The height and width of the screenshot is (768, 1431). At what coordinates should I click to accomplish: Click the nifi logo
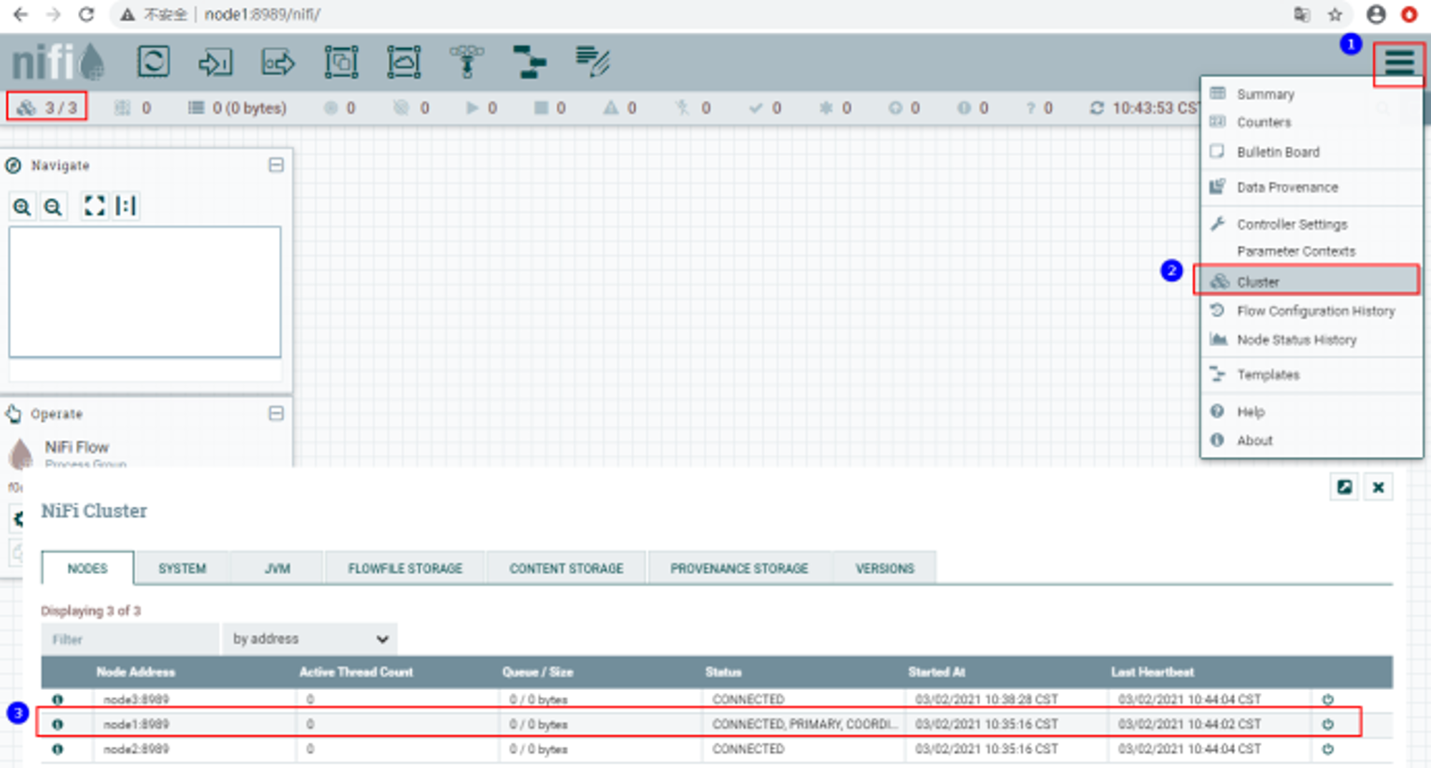[x=59, y=61]
